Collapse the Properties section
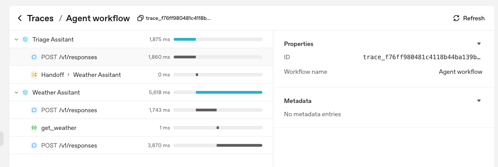 coord(479,44)
